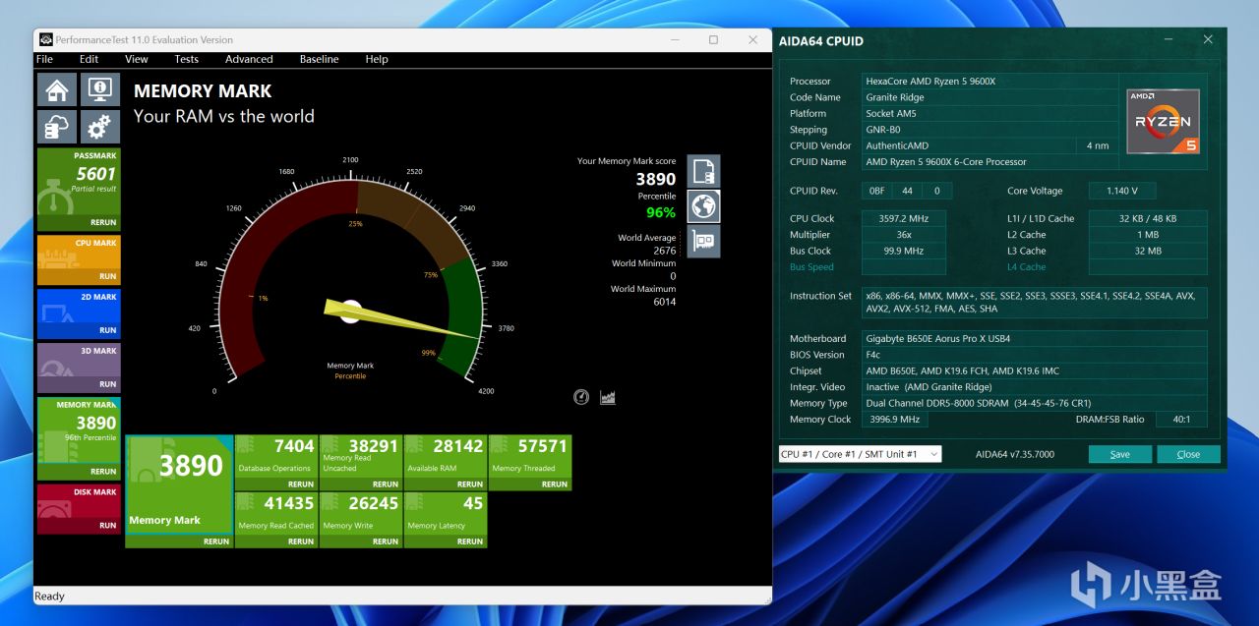Click the Multiplier value 36x
The width and height of the screenshot is (1259, 626).
tap(903, 235)
